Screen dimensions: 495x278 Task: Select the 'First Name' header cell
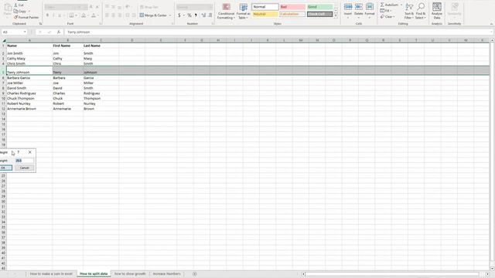click(x=67, y=46)
